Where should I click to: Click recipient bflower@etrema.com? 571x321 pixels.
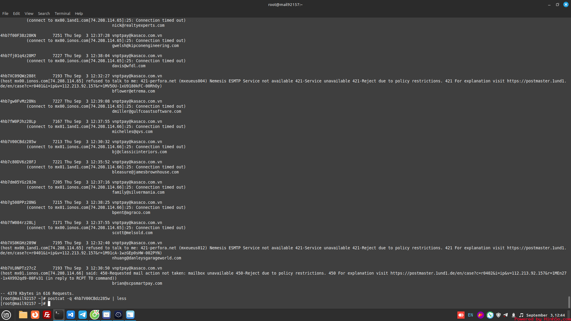[134, 91]
